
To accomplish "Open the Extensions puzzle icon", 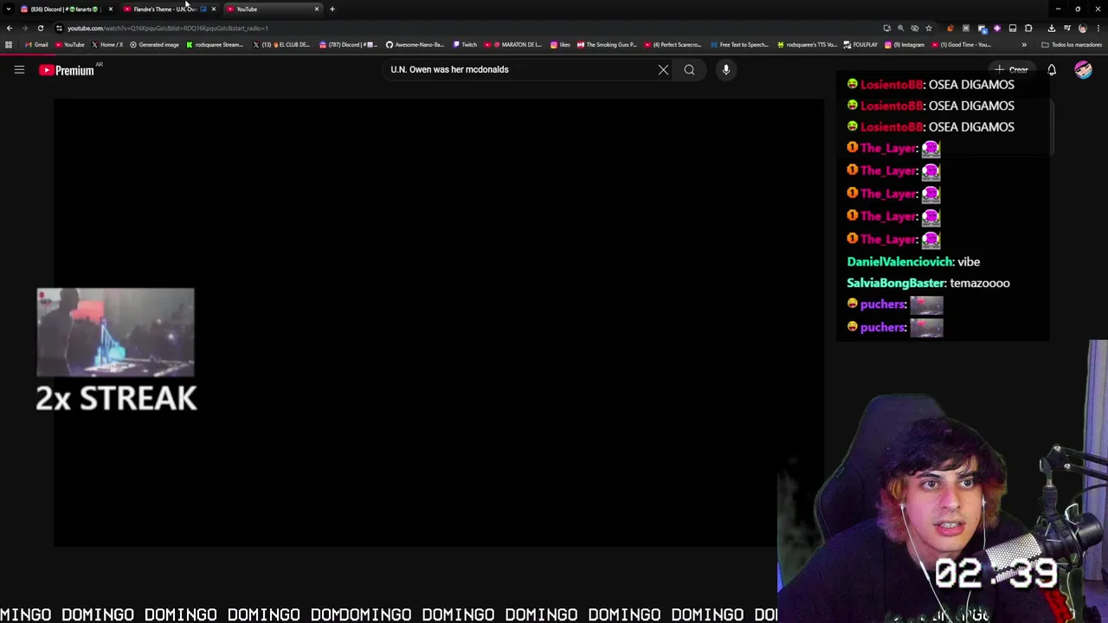I will click(1028, 28).
